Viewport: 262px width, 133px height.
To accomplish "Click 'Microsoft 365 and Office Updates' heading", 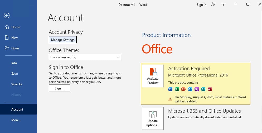I will 205,111.
